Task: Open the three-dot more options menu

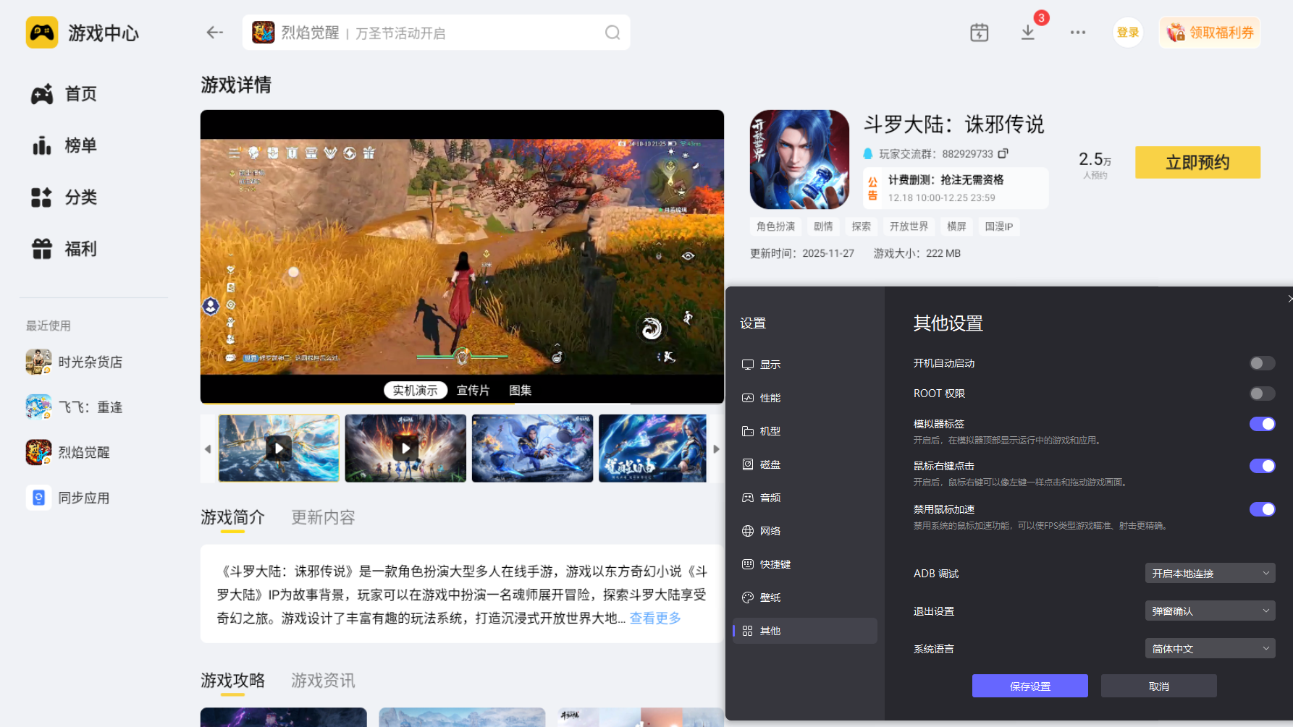Action: [1077, 33]
